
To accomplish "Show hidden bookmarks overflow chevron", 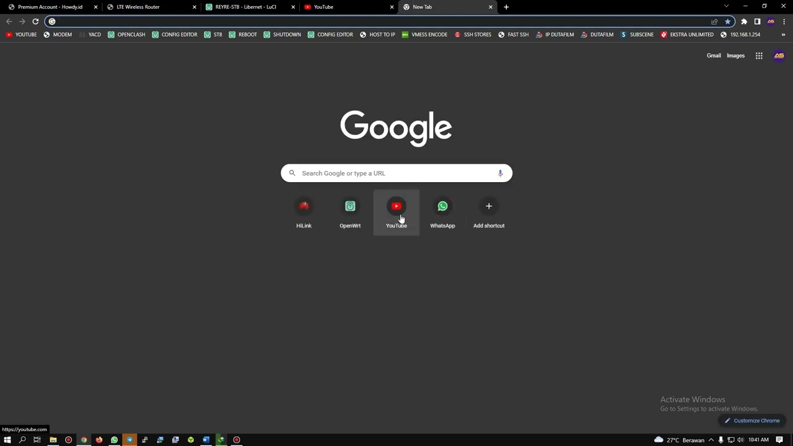I will (783, 35).
